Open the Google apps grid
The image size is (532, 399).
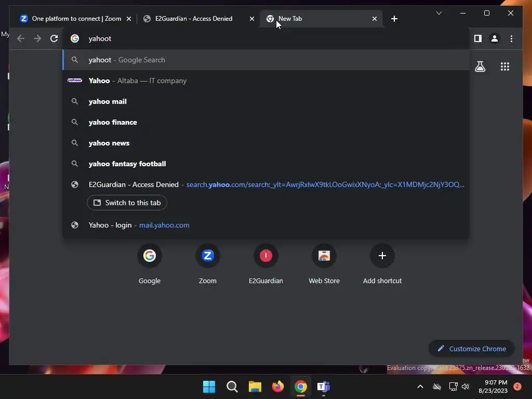click(x=505, y=66)
